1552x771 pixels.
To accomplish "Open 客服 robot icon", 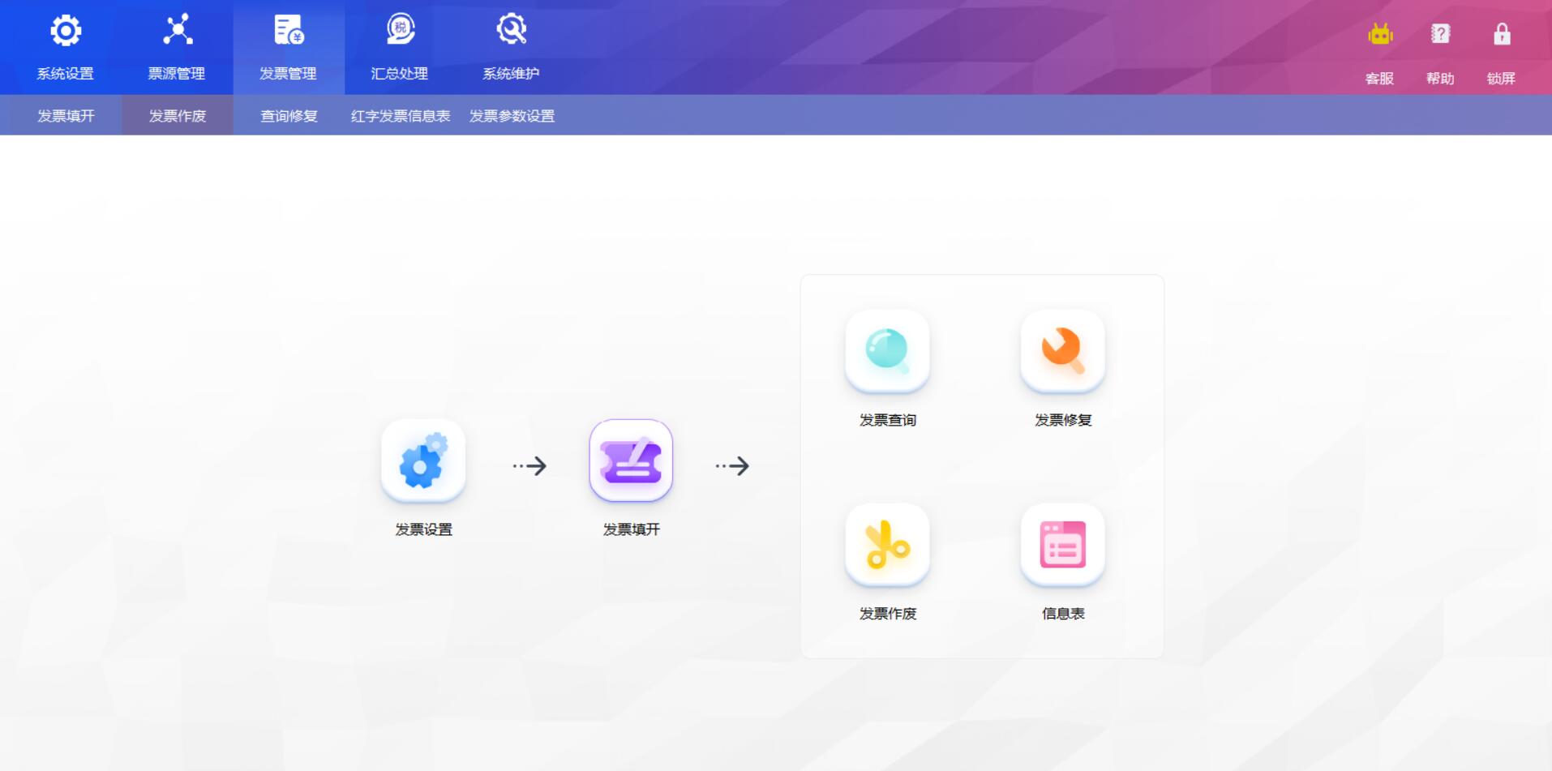I will (x=1380, y=34).
